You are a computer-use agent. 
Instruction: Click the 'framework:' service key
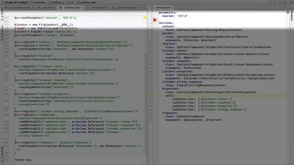click(x=170, y=113)
